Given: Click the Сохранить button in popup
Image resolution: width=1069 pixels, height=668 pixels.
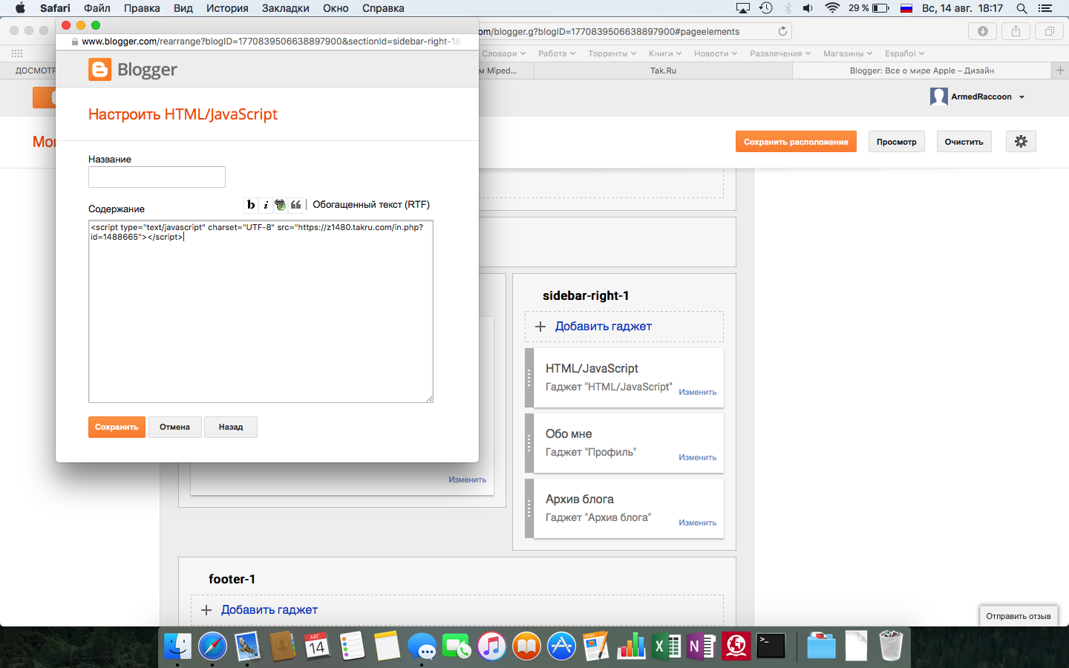Looking at the screenshot, I should pos(117,427).
